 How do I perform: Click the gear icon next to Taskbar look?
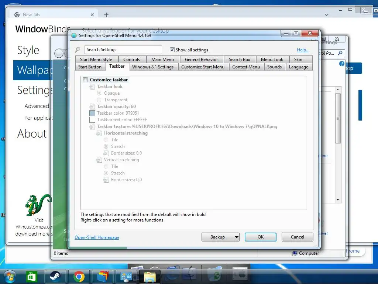click(x=92, y=87)
